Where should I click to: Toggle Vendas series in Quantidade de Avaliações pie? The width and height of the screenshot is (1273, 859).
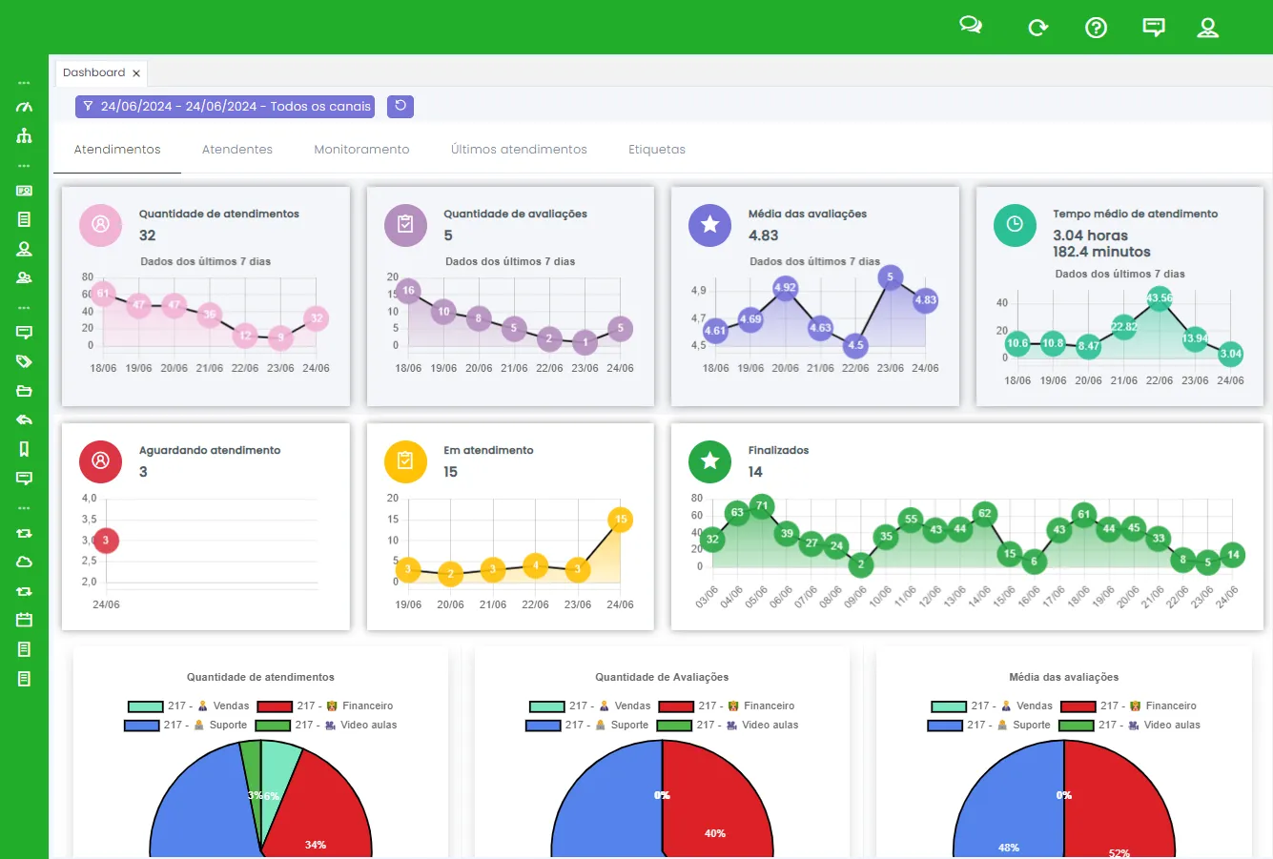(590, 706)
